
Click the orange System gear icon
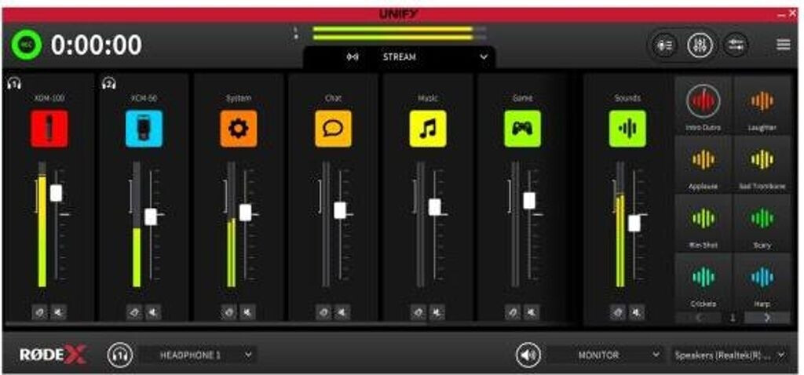tap(239, 129)
